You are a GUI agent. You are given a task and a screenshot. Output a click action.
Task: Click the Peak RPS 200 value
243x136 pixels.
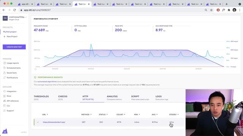tap(118, 30)
